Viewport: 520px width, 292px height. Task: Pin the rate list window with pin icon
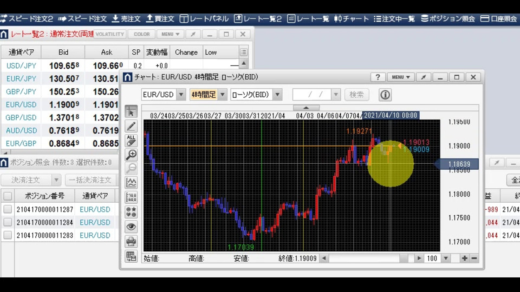(x=193, y=34)
